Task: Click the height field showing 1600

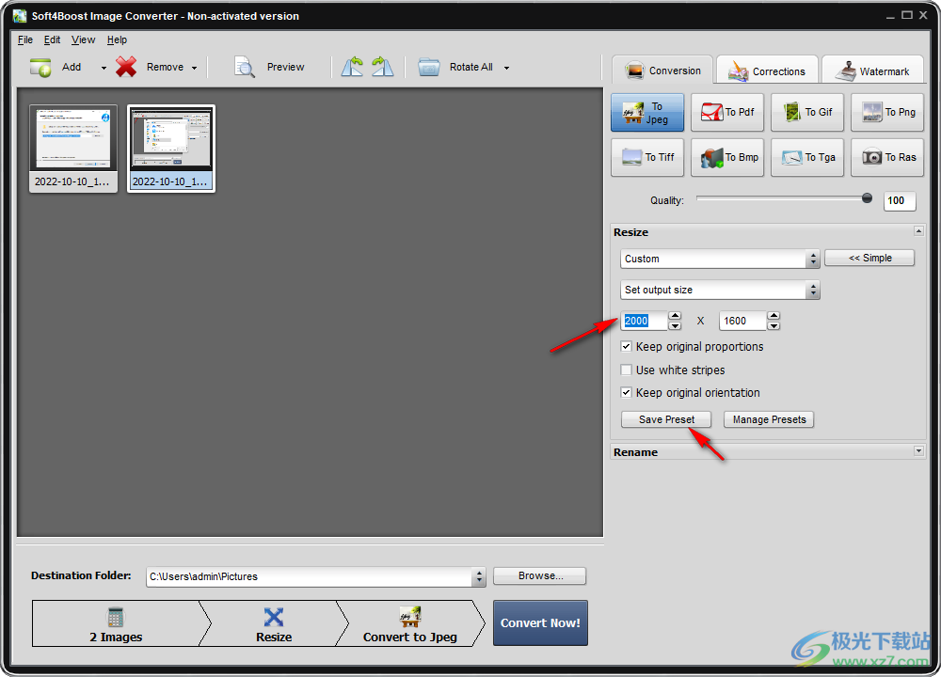Action: (x=742, y=321)
